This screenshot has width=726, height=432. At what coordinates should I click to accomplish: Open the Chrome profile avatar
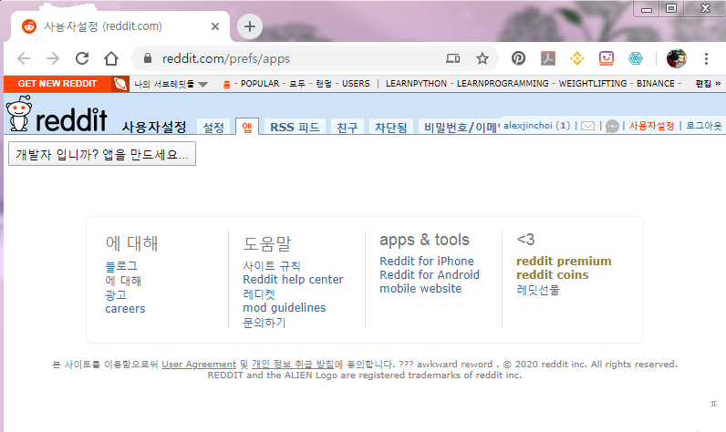[676, 58]
